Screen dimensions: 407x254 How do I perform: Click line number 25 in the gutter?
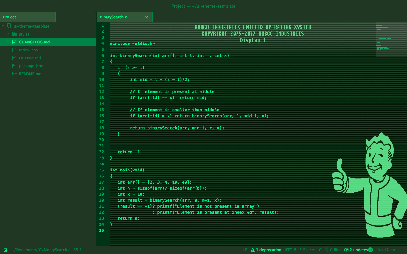(101, 170)
